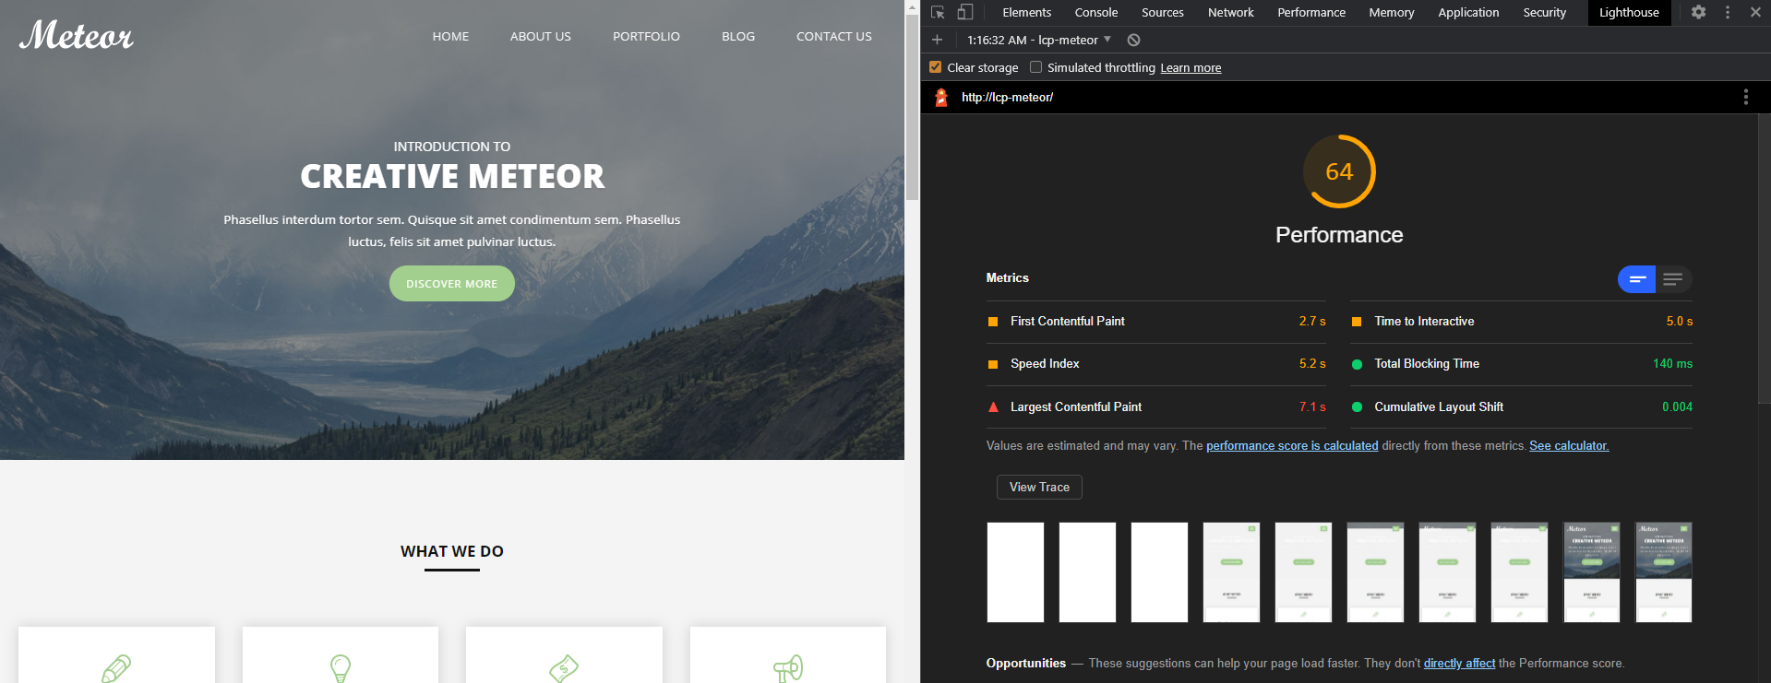Open DevTools three-dot customize menu
This screenshot has width=1771, height=683.
tap(1728, 12)
